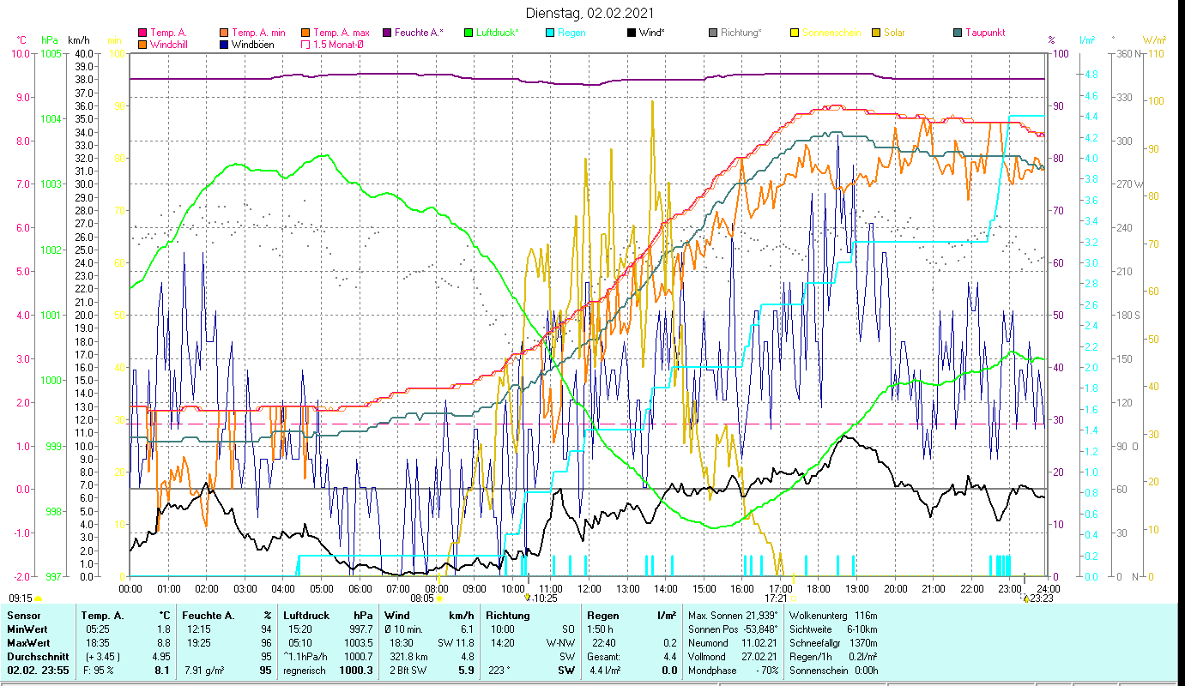Click the chart title Dienstag, 02.02.2021
The width and height of the screenshot is (1185, 686).
click(592, 13)
